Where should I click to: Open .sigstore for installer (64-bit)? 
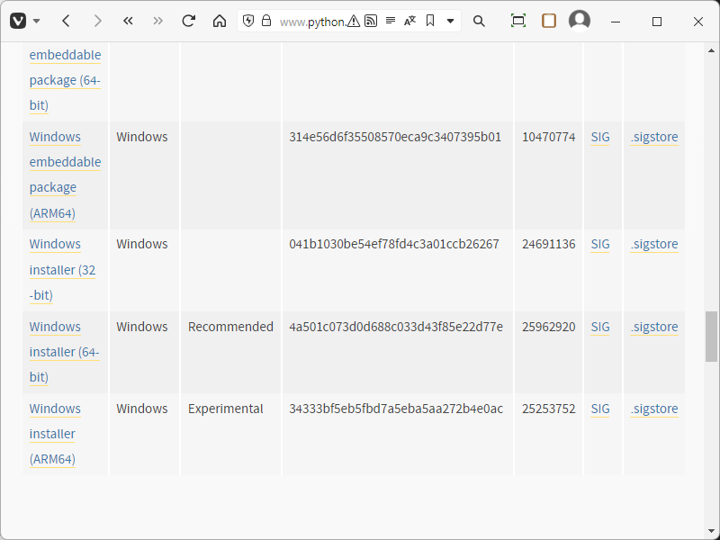[654, 327]
